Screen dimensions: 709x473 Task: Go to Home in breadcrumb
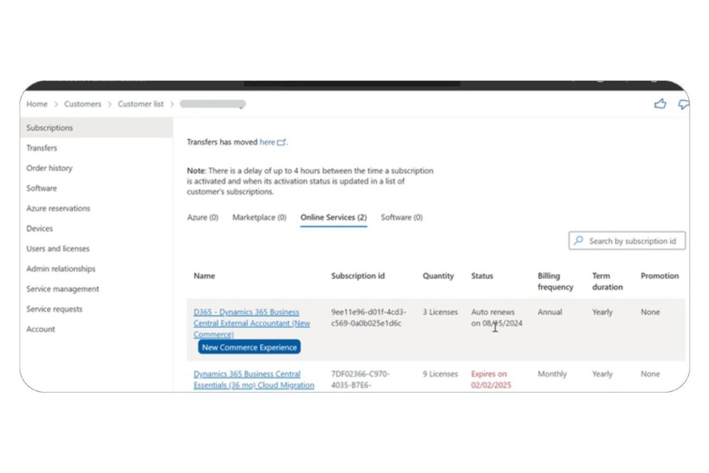(x=37, y=104)
